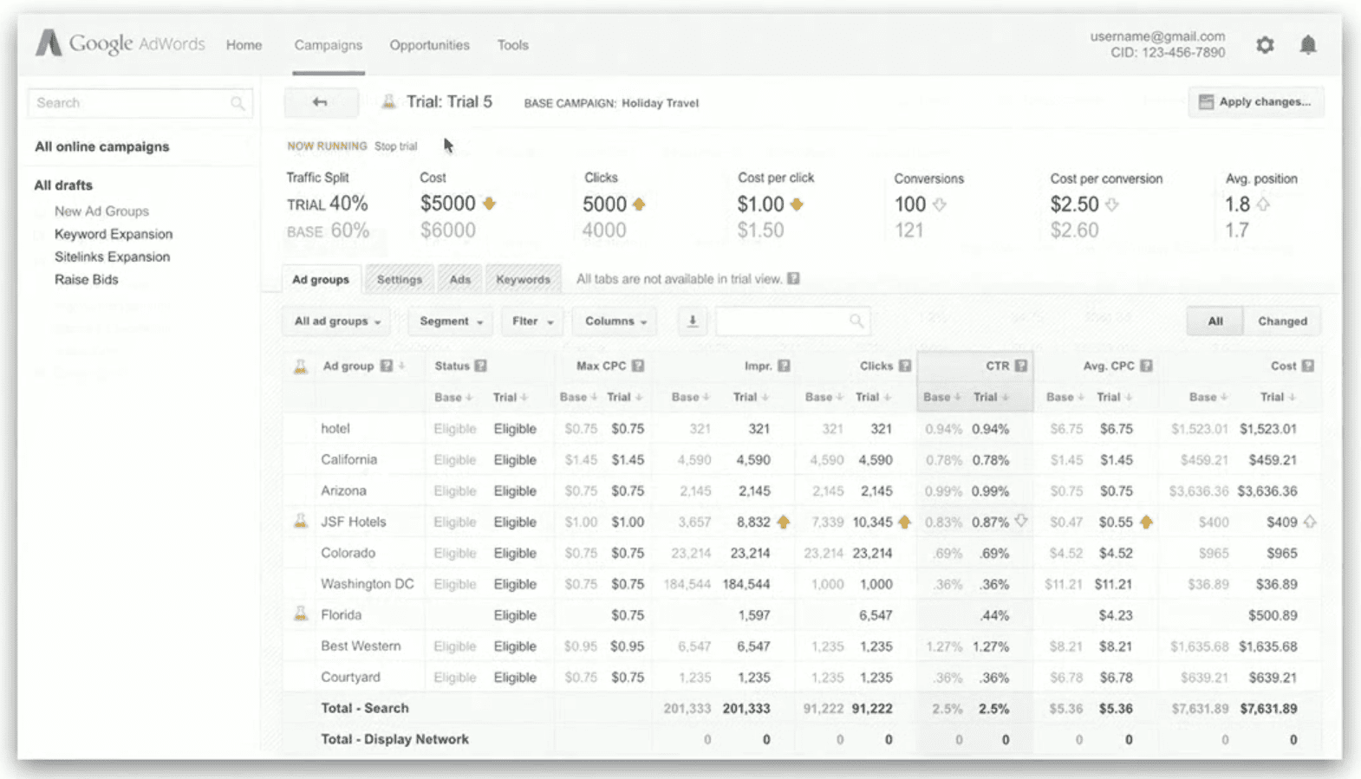Open the Sitelinks Expansion draft
This screenshot has height=779, width=1361.
coord(113,256)
